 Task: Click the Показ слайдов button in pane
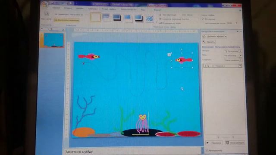(x=235, y=143)
